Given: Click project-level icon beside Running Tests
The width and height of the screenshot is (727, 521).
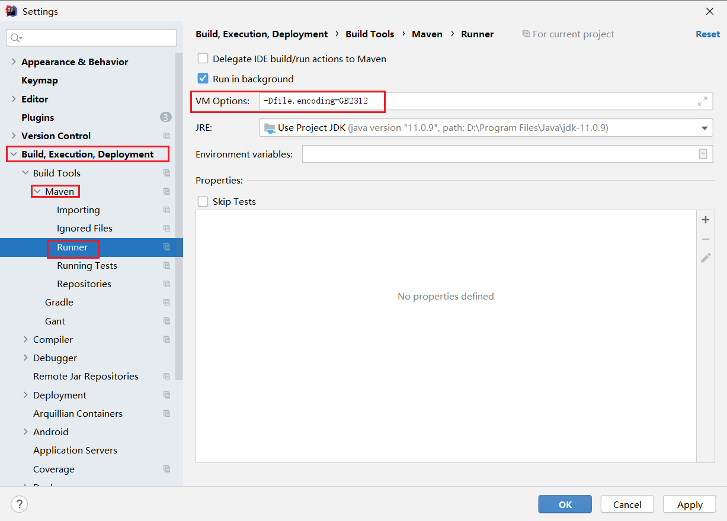Looking at the screenshot, I should coord(166,265).
